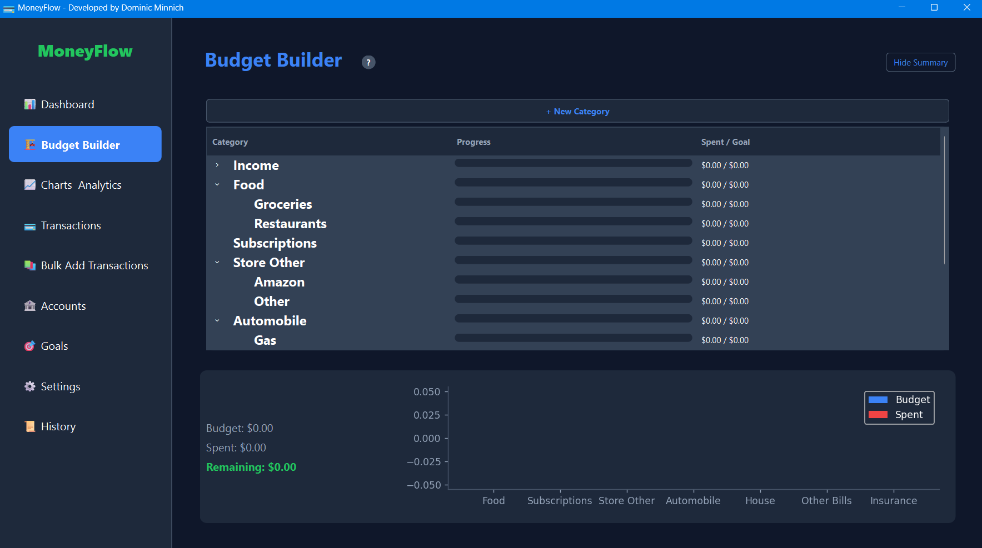Switch to the Dashboard section

pos(67,104)
